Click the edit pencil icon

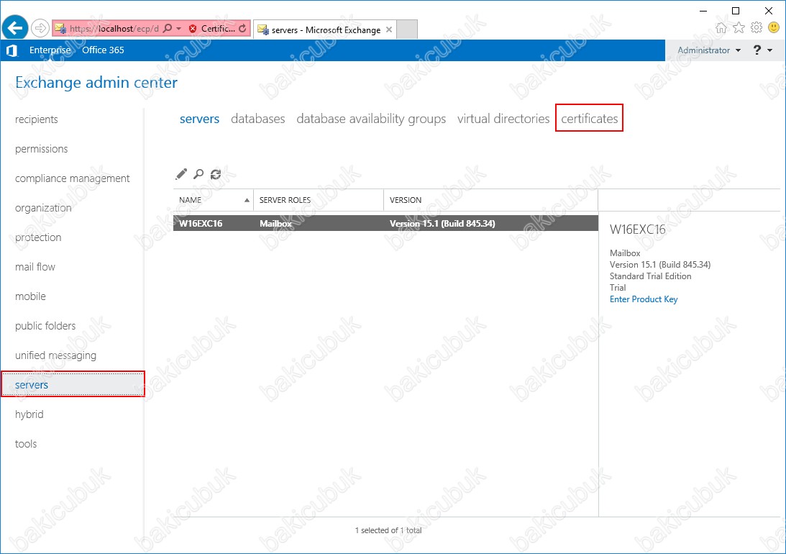(181, 174)
